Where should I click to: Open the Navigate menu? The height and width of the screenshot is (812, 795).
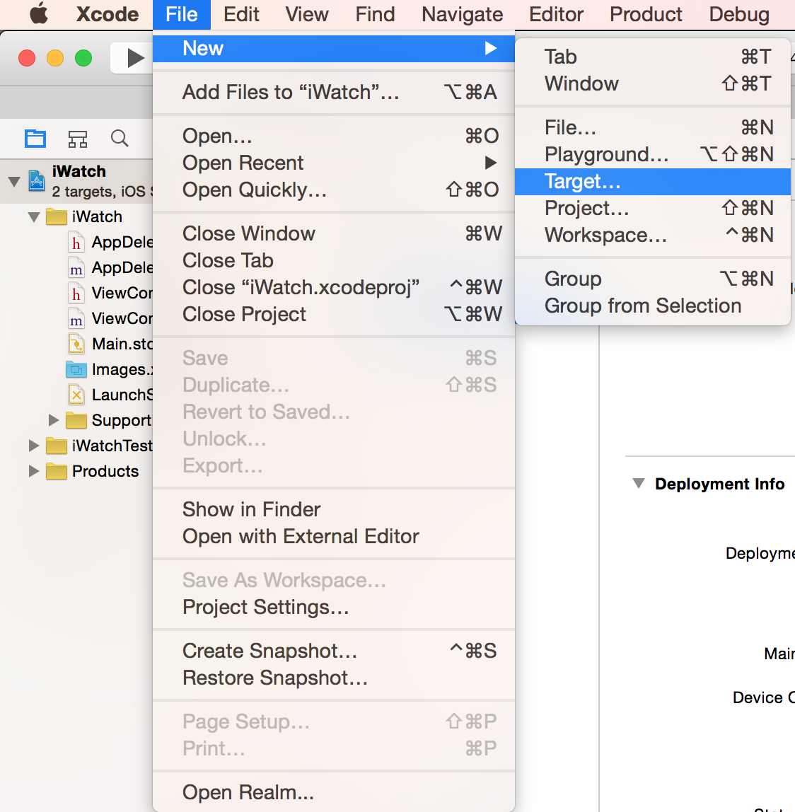(x=463, y=14)
